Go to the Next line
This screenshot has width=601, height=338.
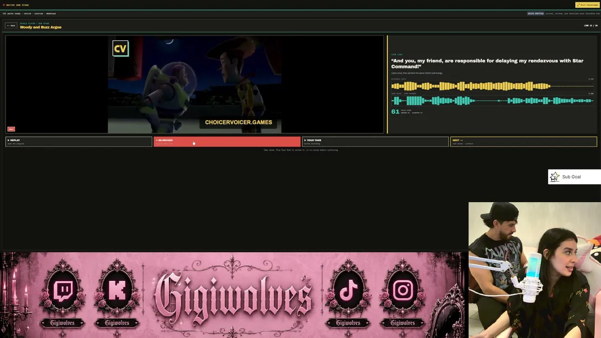(x=524, y=141)
